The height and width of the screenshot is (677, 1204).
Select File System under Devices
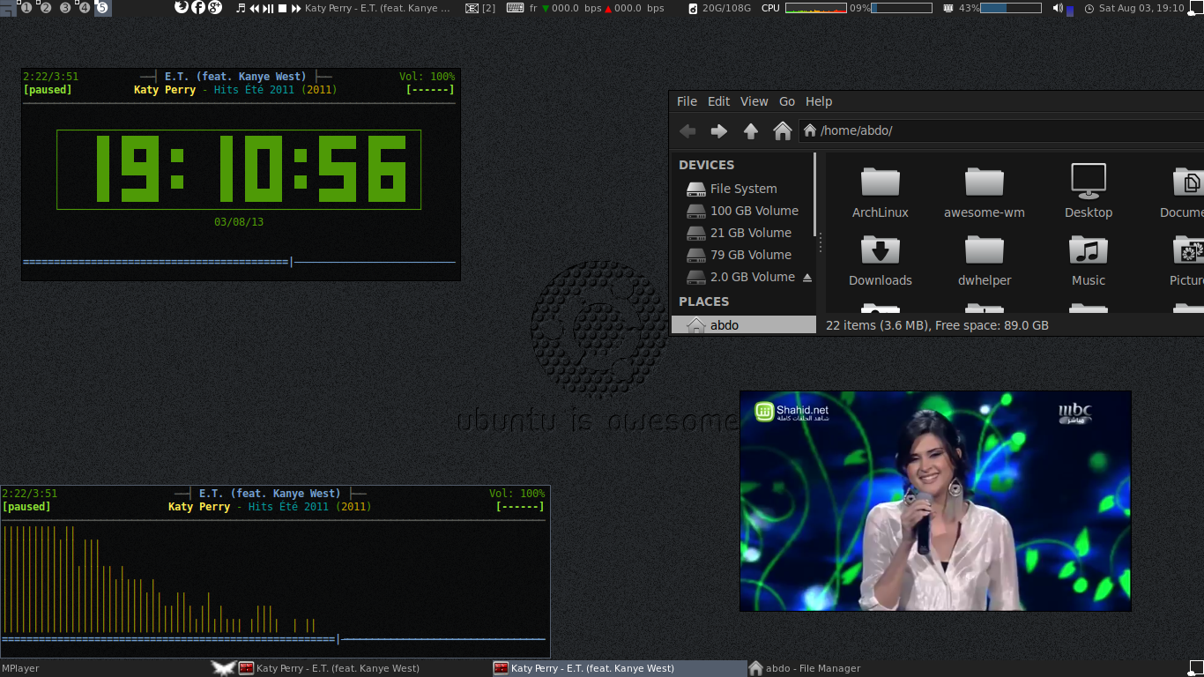tap(742, 189)
